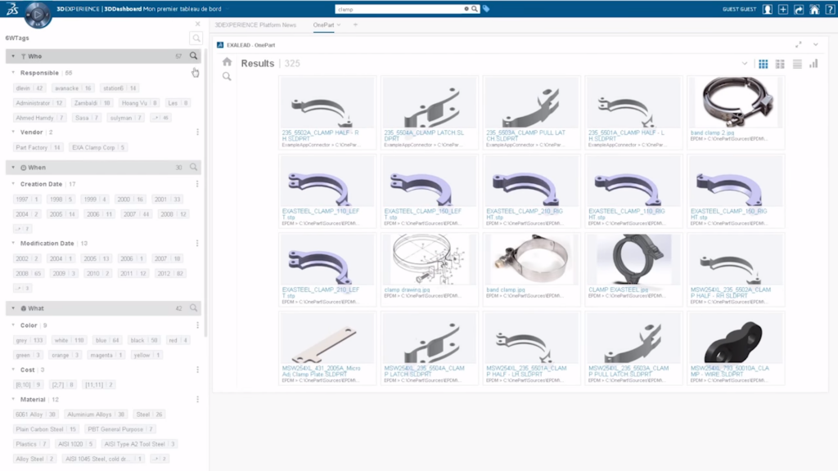
Task: Clear the top search field text
Action: pyautogui.click(x=466, y=9)
